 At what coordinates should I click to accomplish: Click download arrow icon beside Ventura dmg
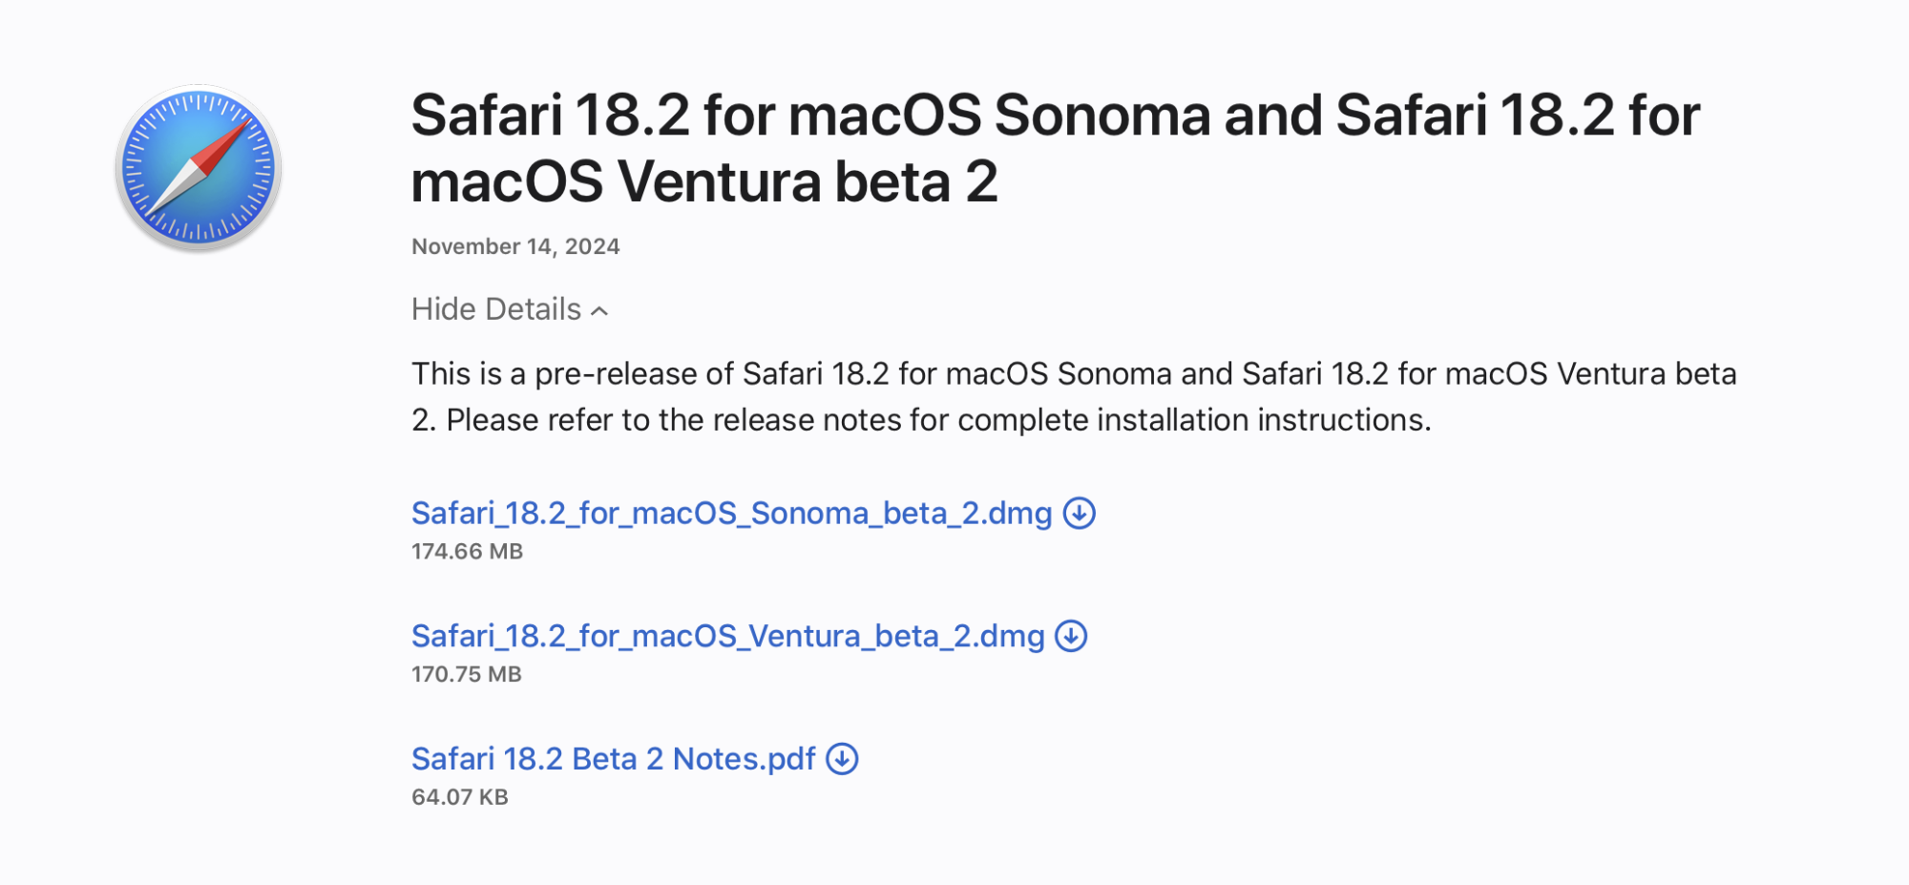1071,637
